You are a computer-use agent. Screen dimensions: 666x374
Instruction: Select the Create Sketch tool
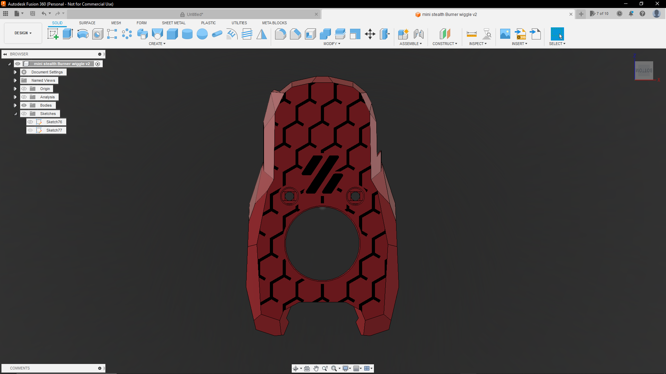click(53, 34)
